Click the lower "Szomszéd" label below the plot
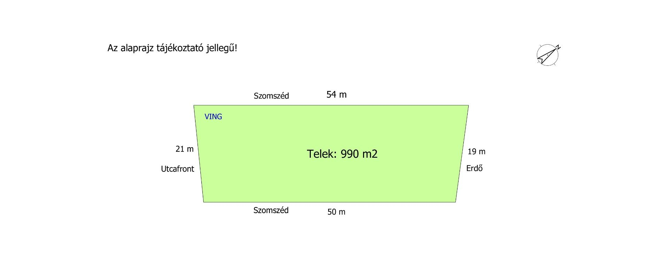This screenshot has height=258, width=669. pos(271,210)
